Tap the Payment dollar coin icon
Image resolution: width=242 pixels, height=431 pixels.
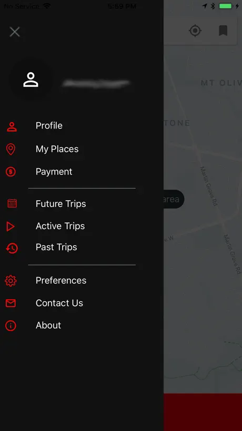pyautogui.click(x=11, y=172)
